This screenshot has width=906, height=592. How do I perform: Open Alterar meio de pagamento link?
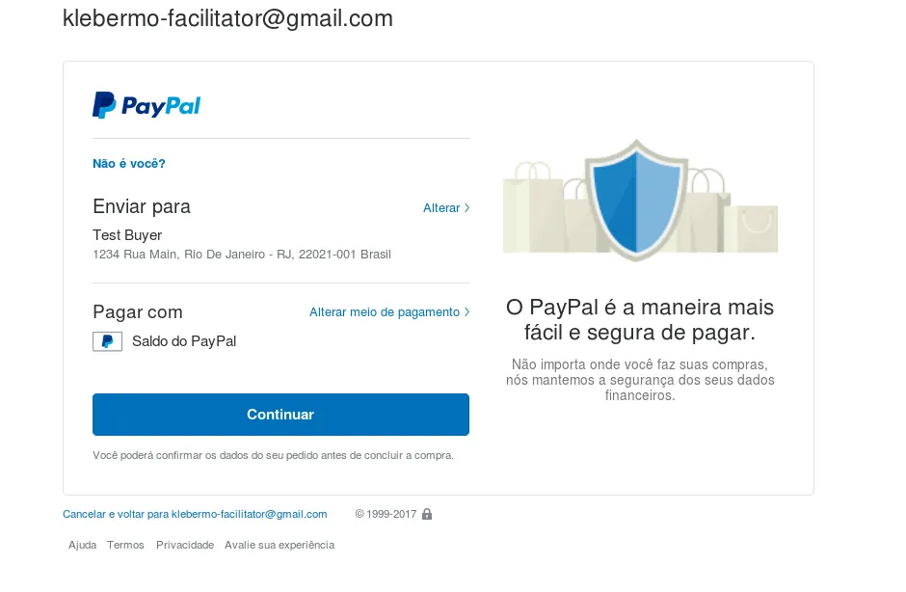(x=385, y=312)
